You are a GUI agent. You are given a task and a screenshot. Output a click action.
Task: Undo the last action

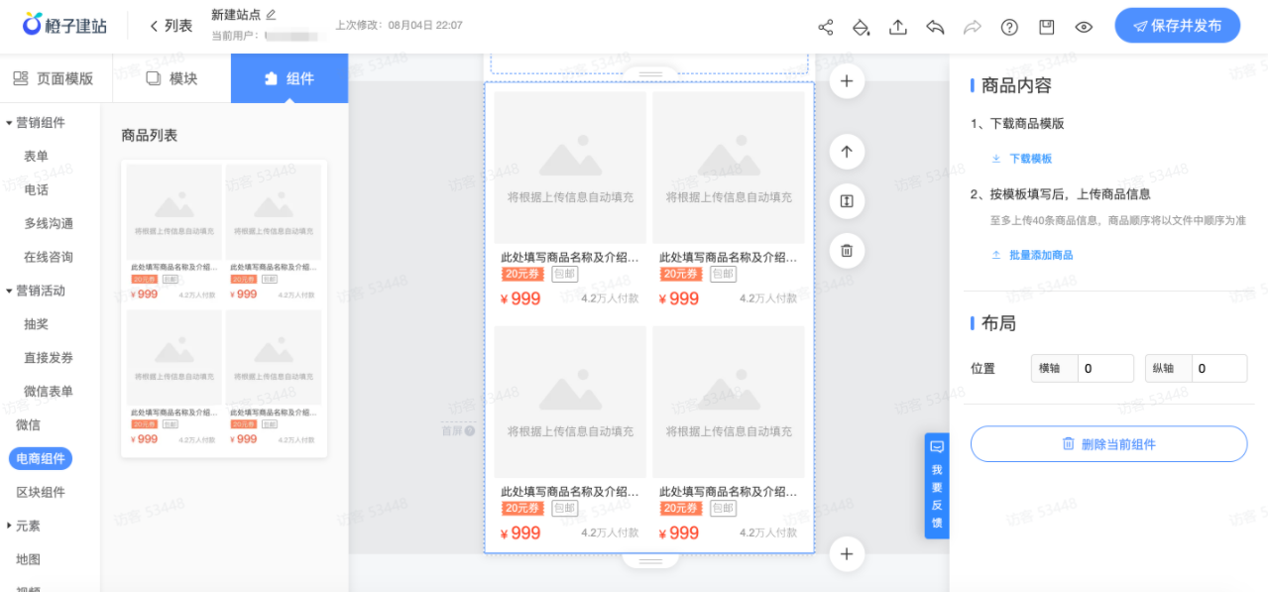point(935,27)
